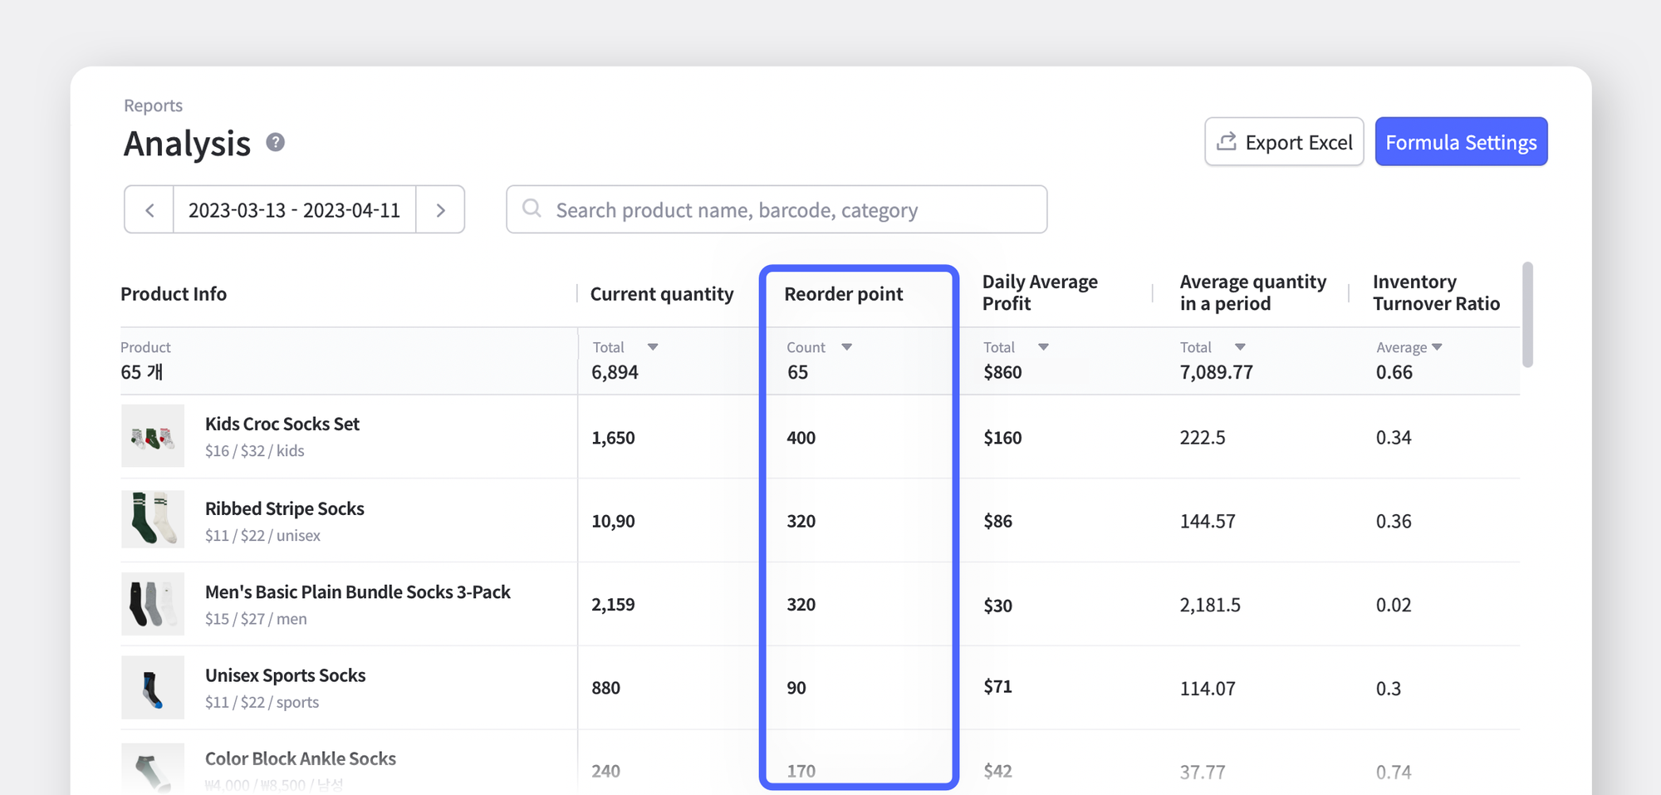The image size is (1661, 795).
Task: Navigate to Reports breadcrumb
Action: (153, 106)
